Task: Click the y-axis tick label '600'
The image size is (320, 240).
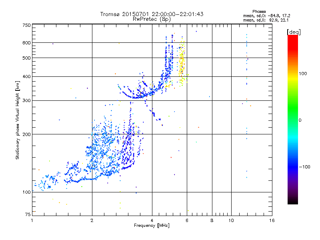Action: click(x=26, y=43)
